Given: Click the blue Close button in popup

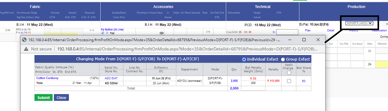Looking at the screenshot, I should (61, 97).
